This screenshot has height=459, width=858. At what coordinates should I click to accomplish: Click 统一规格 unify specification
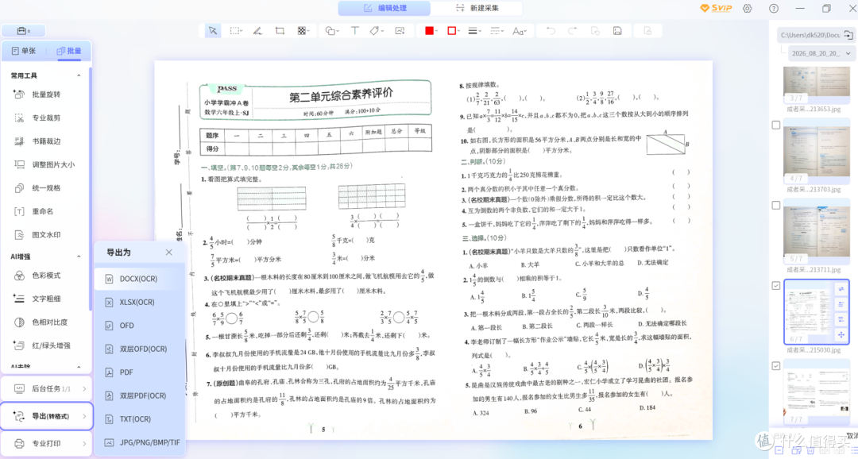coord(46,187)
